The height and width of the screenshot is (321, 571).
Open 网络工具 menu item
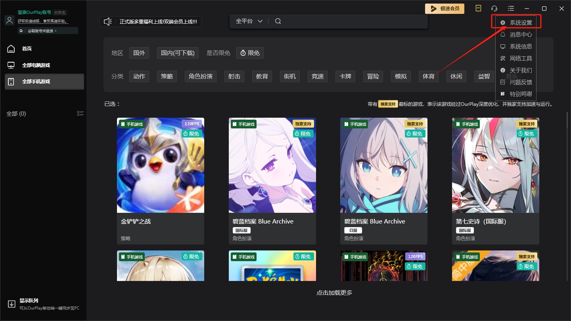pyautogui.click(x=516, y=58)
